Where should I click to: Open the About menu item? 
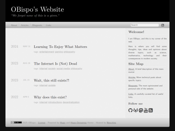click(14, 25)
